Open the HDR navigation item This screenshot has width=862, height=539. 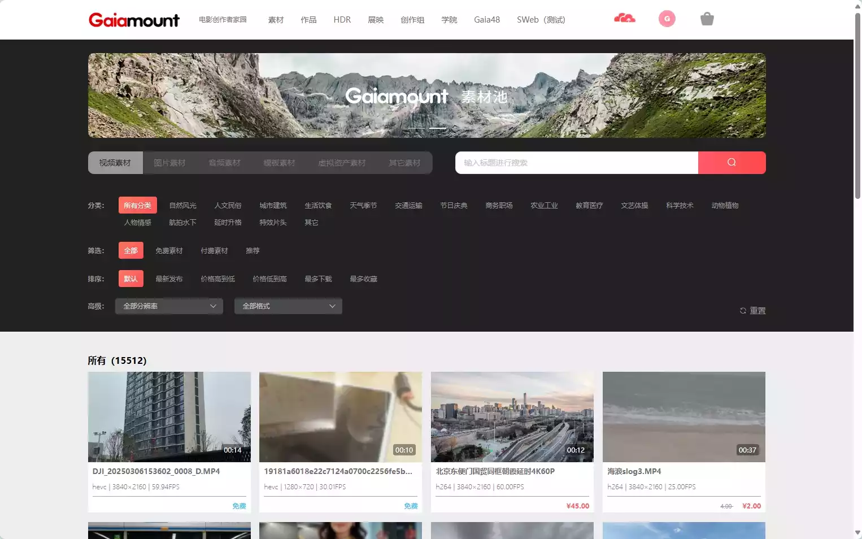(342, 20)
